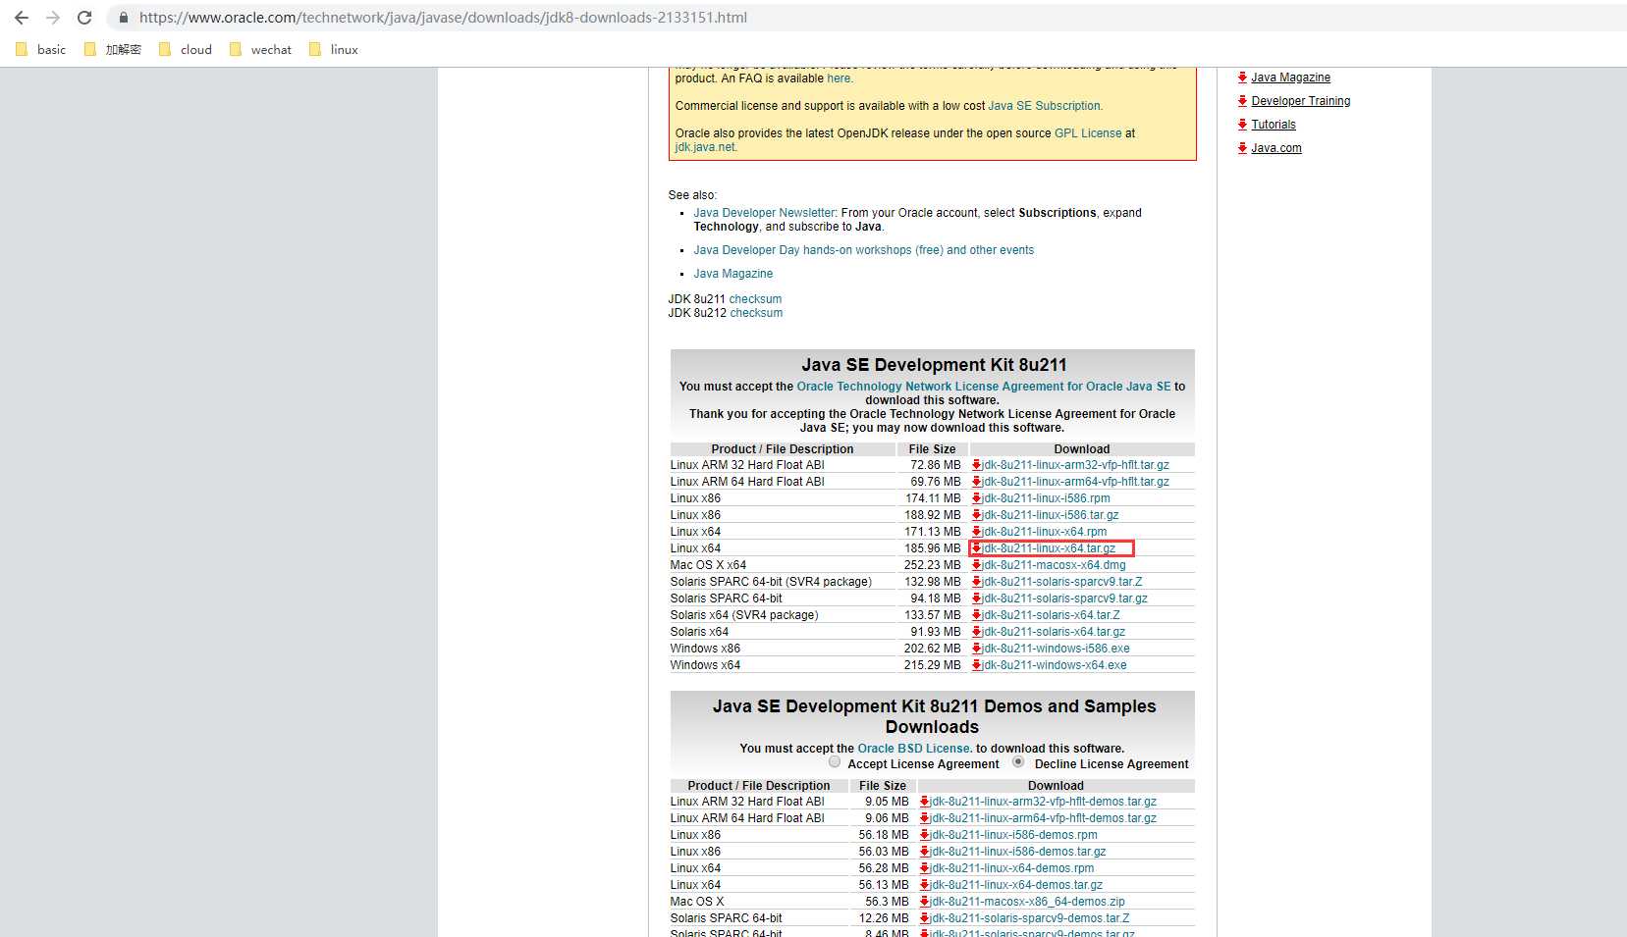Click download icon beside jdk-8u211-linux-arm32-vfp-hflt.tar.gz

coord(977,465)
